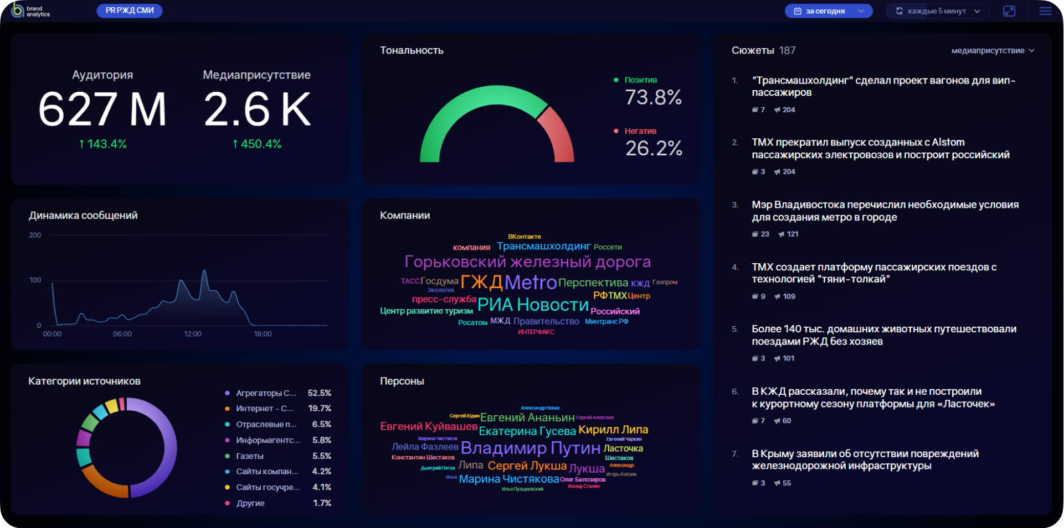Screen dimensions: 1064x528
Task: Open the Крым railway infrastructure story
Action: click(865, 459)
